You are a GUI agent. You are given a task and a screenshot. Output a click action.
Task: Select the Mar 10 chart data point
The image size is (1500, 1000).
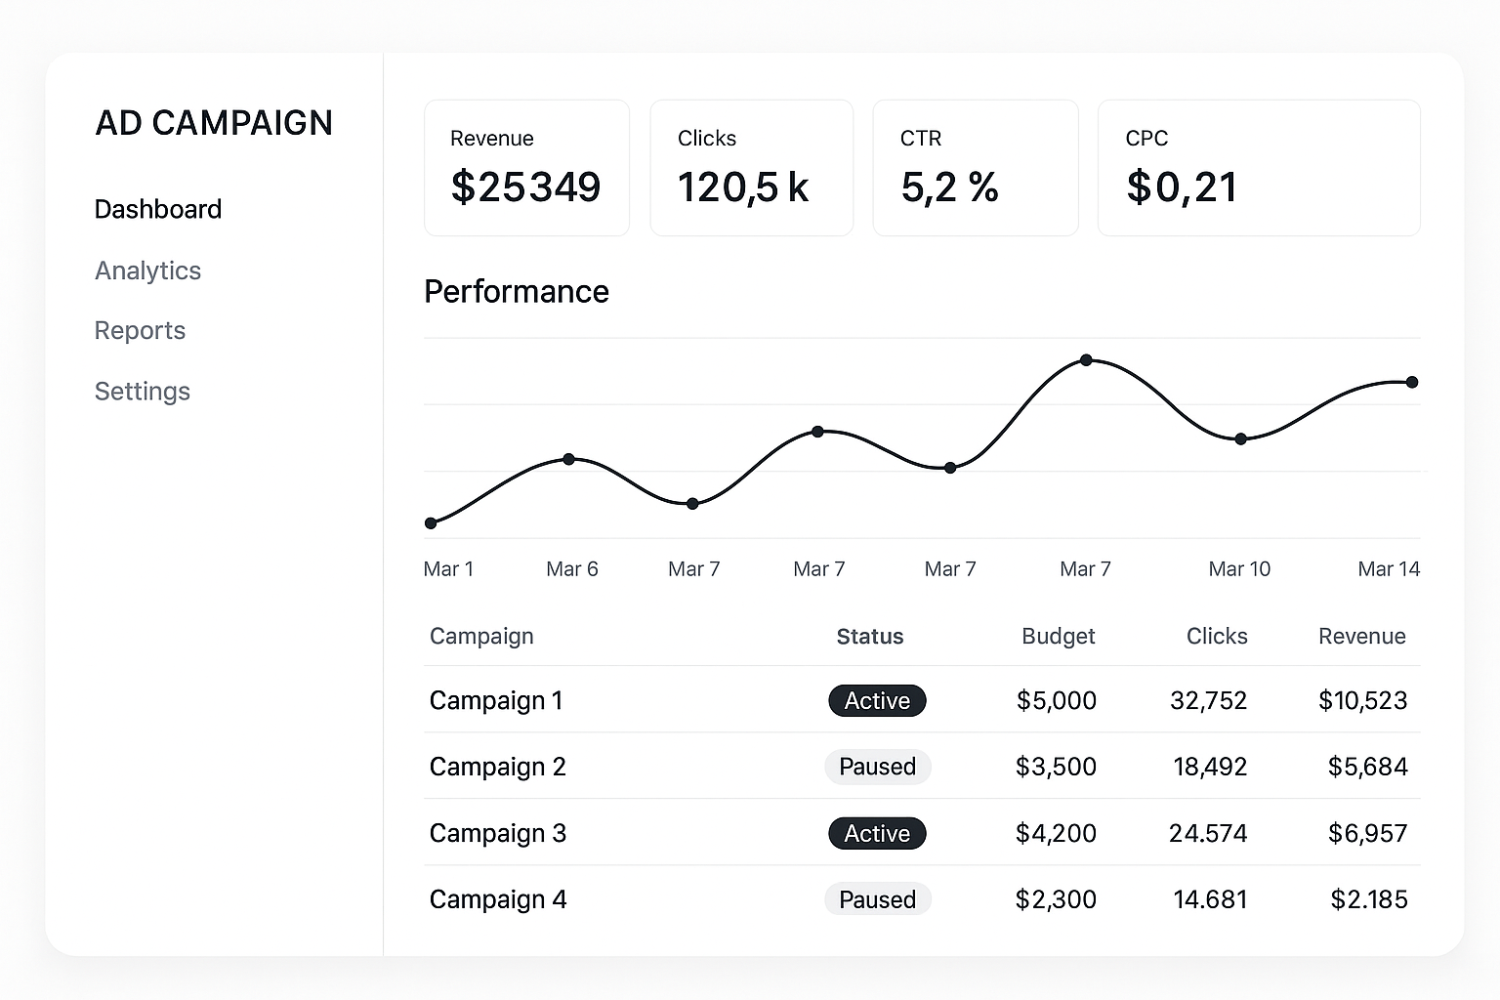(1240, 439)
